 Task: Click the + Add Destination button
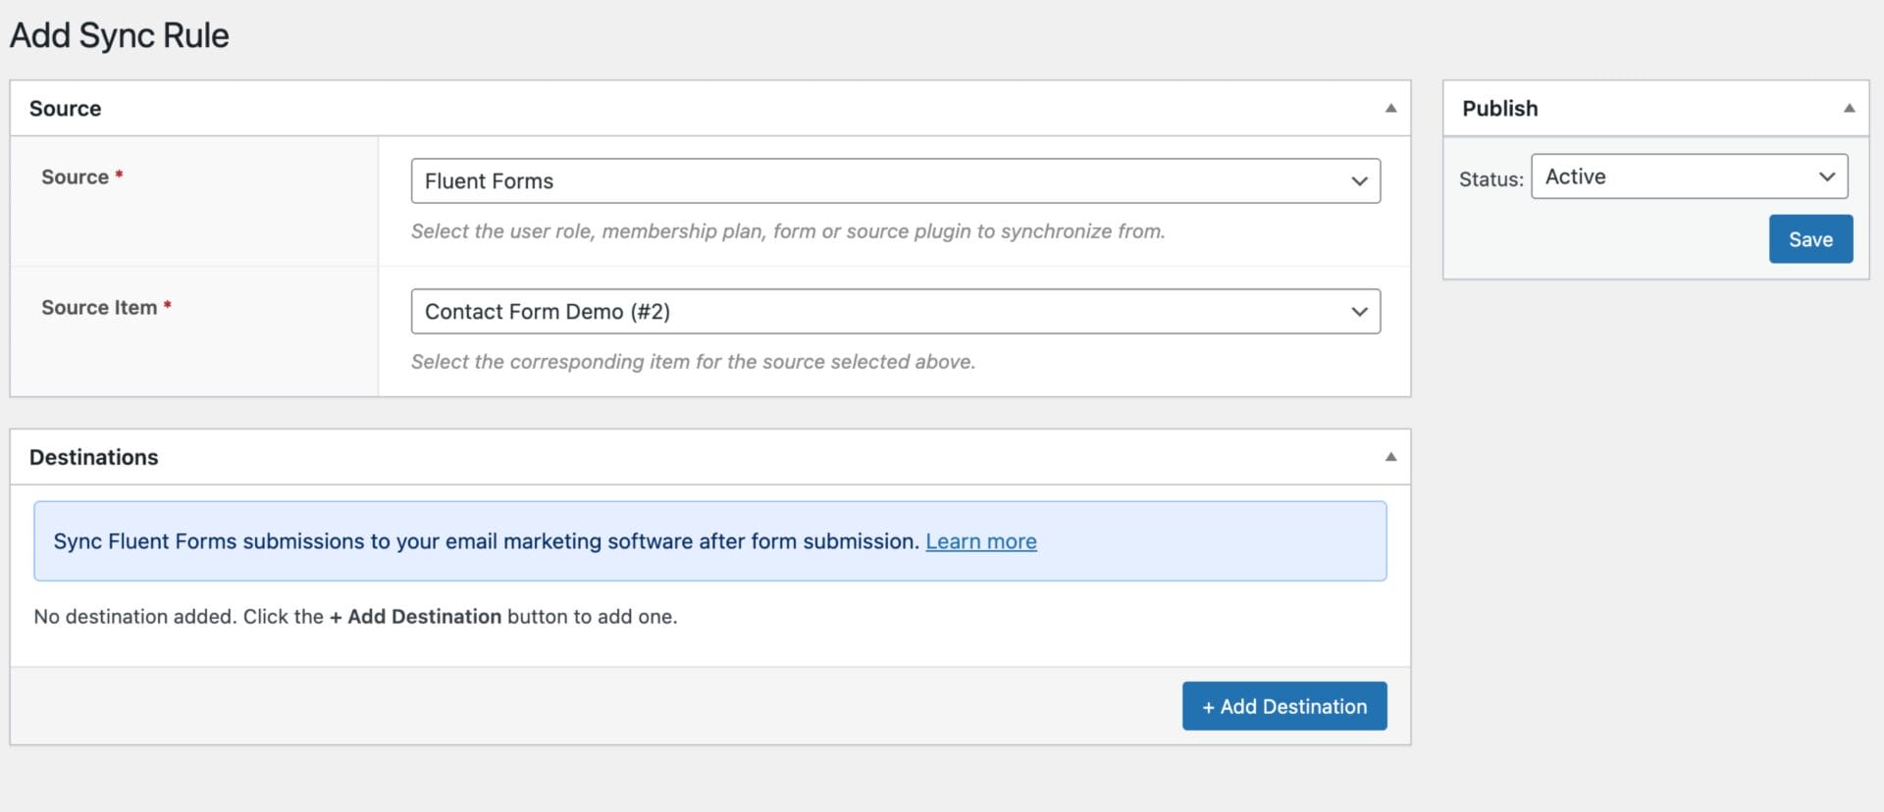pos(1284,706)
